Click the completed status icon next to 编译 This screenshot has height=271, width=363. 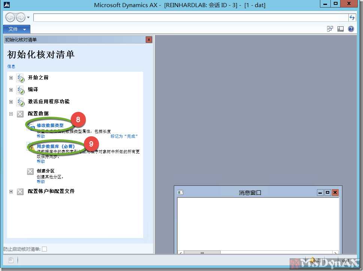(20, 90)
